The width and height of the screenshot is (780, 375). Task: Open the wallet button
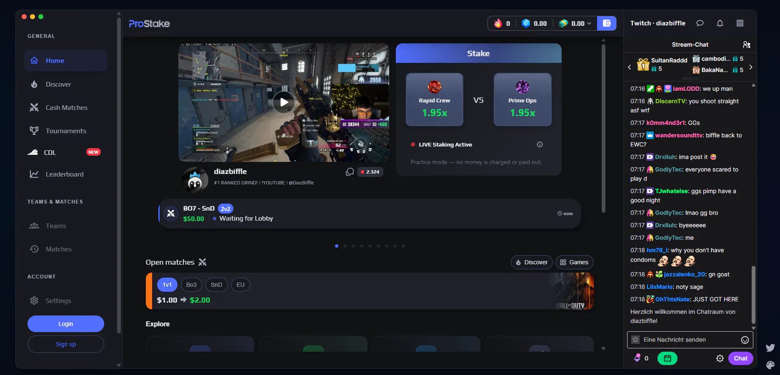pyautogui.click(x=607, y=23)
